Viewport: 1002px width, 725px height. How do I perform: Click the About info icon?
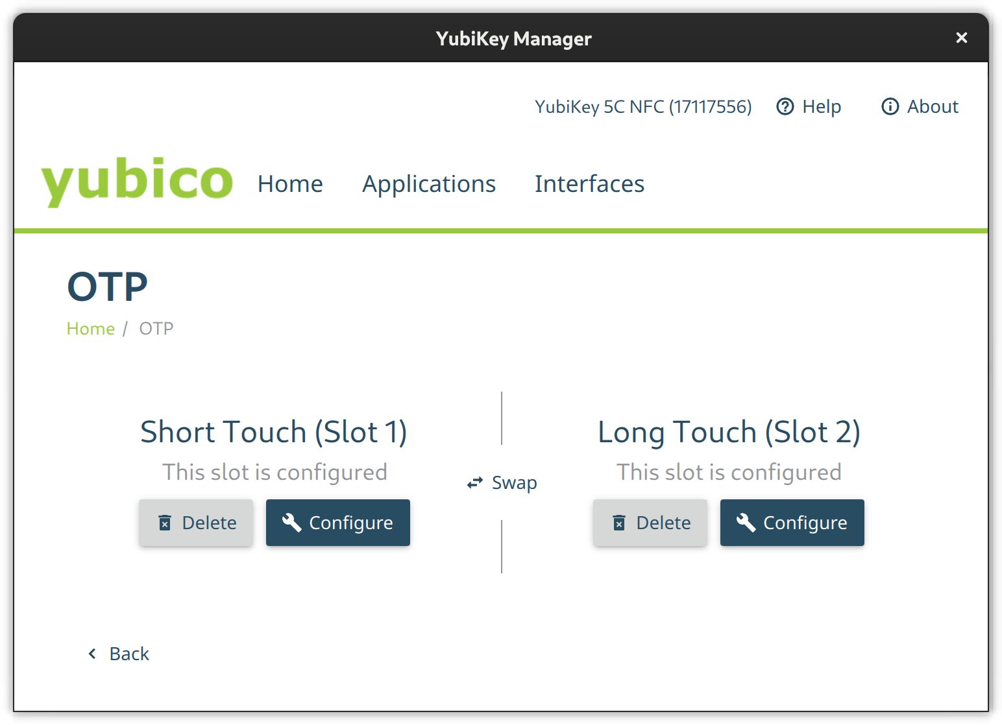point(890,106)
